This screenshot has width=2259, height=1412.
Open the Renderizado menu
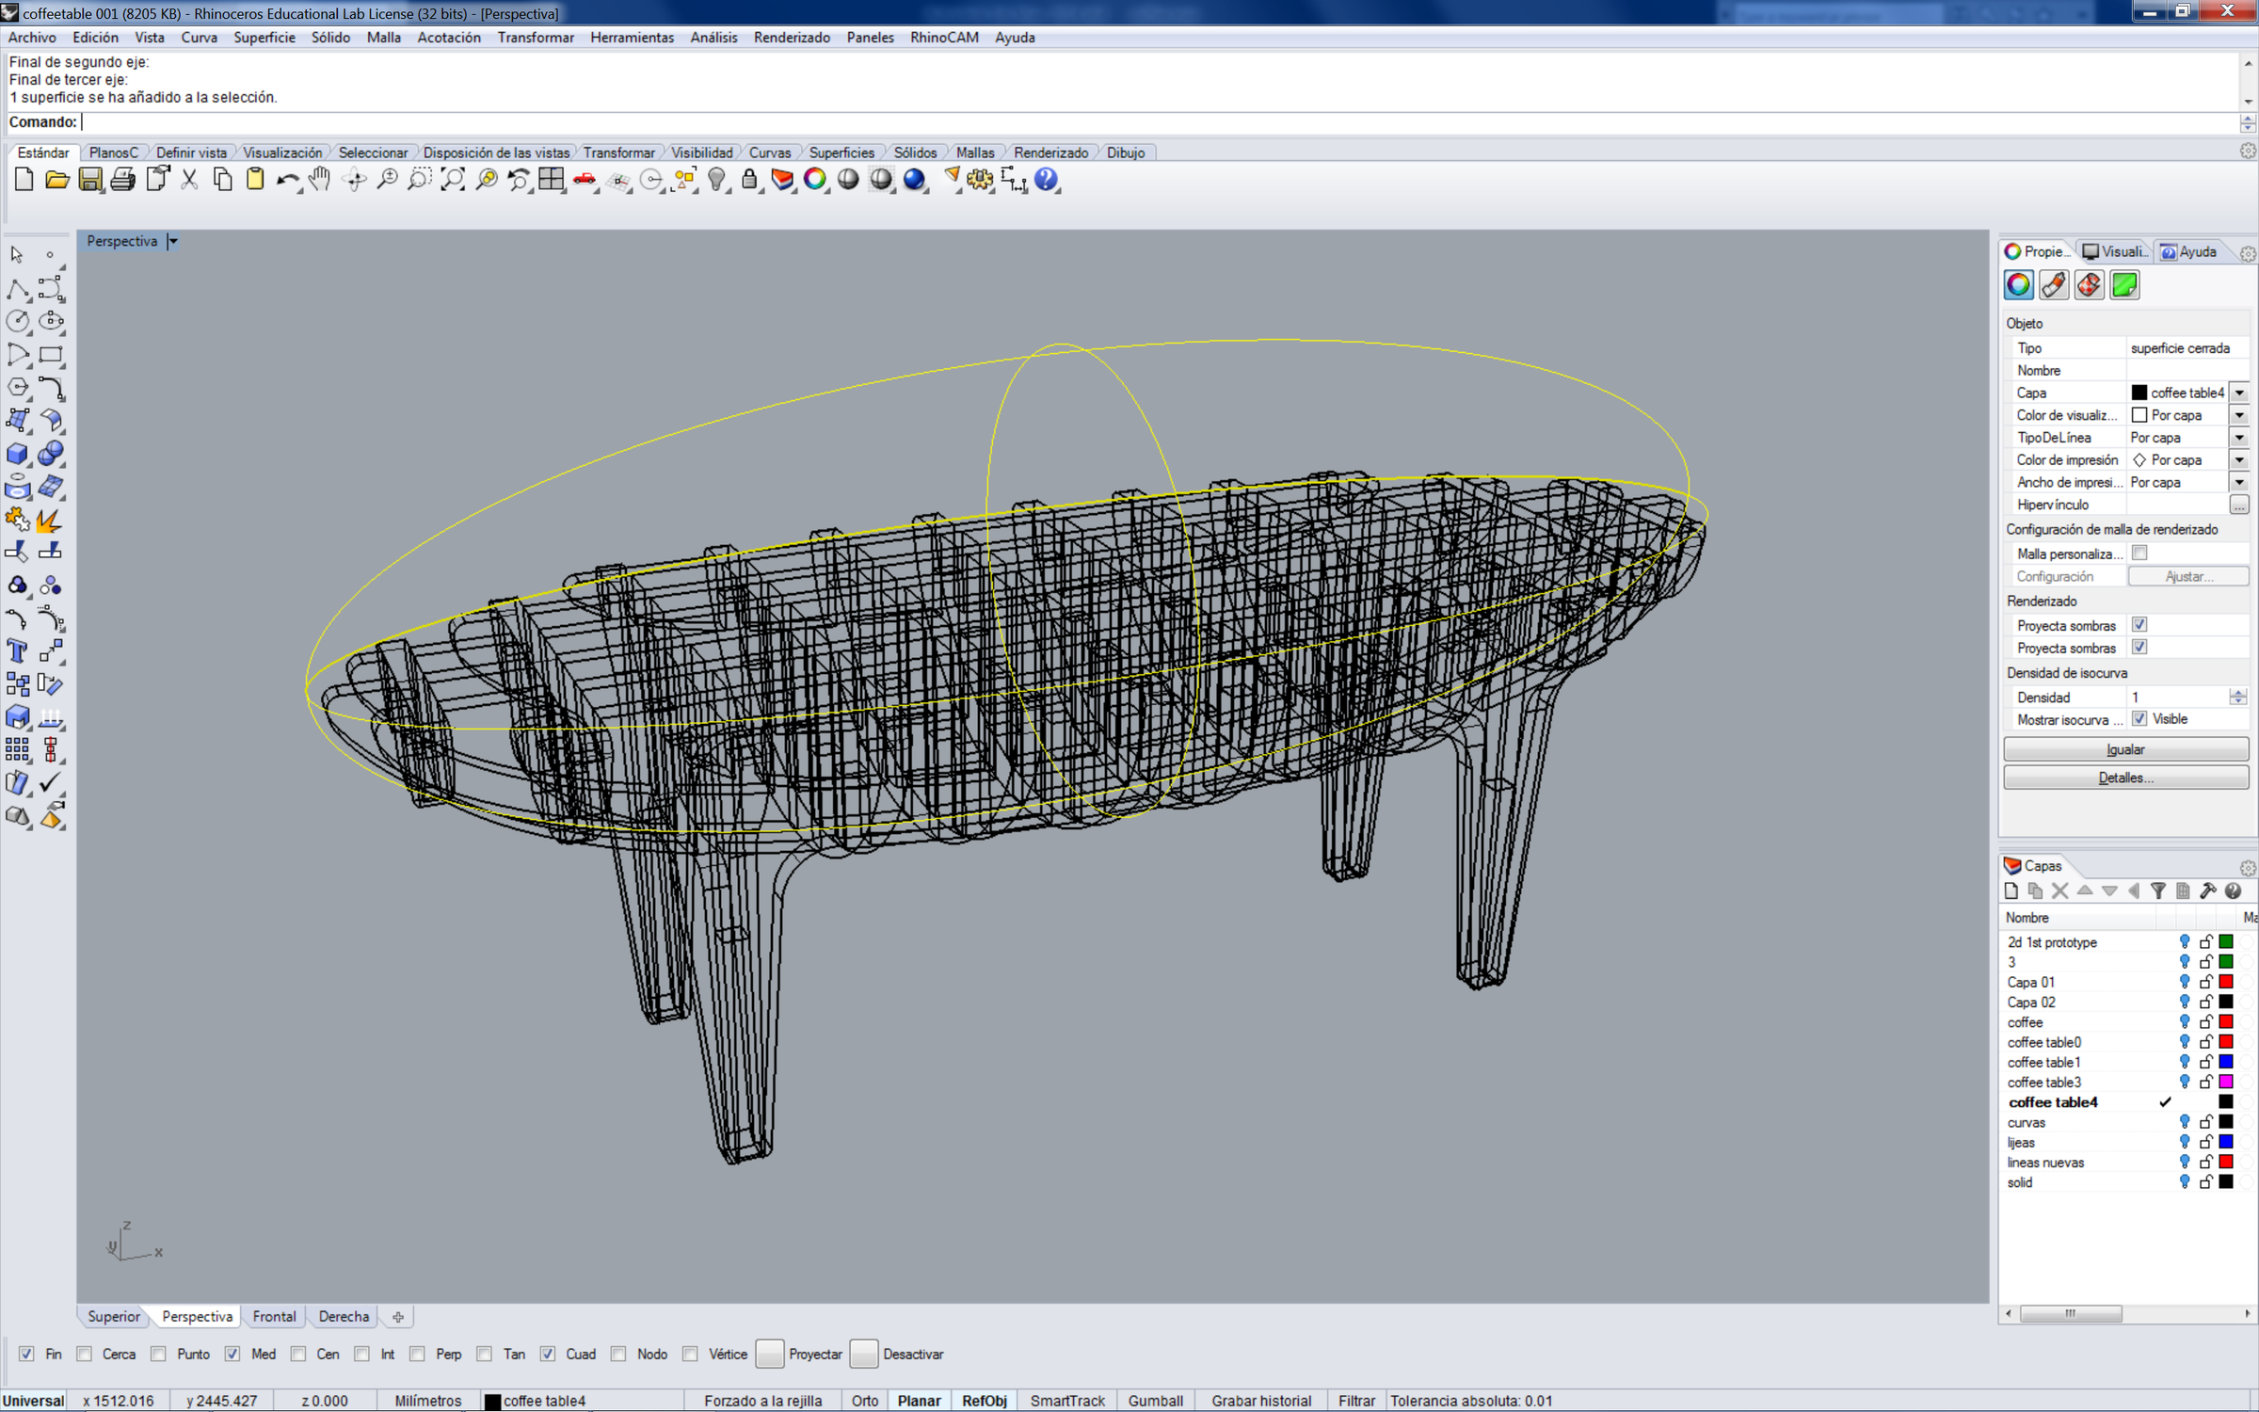[x=792, y=38]
